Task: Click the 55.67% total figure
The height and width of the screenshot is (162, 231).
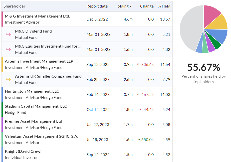Action: [204, 67]
